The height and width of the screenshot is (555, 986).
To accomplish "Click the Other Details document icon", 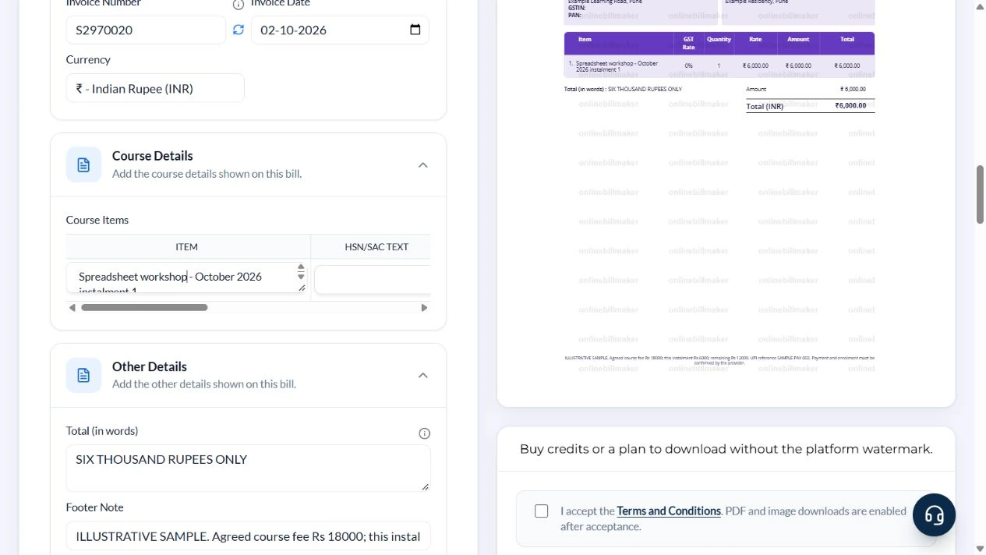I will [x=83, y=376].
